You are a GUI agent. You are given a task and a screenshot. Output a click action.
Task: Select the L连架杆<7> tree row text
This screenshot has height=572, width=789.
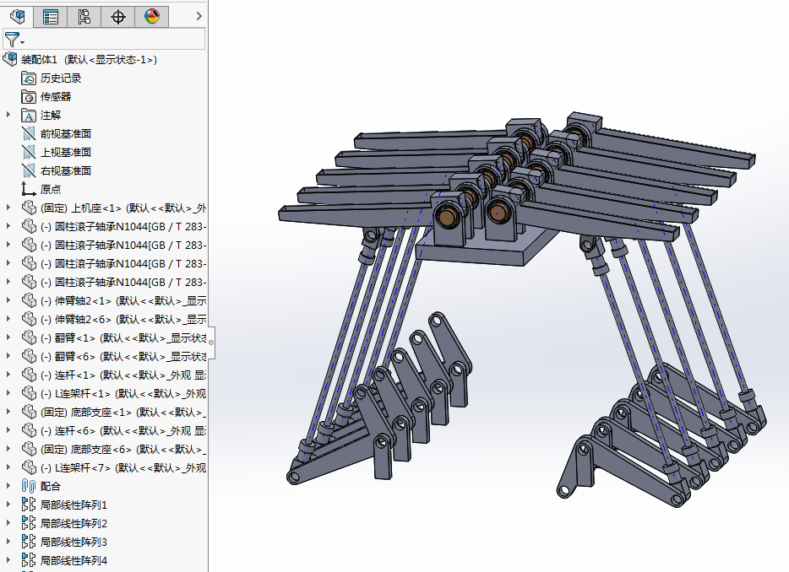123,468
